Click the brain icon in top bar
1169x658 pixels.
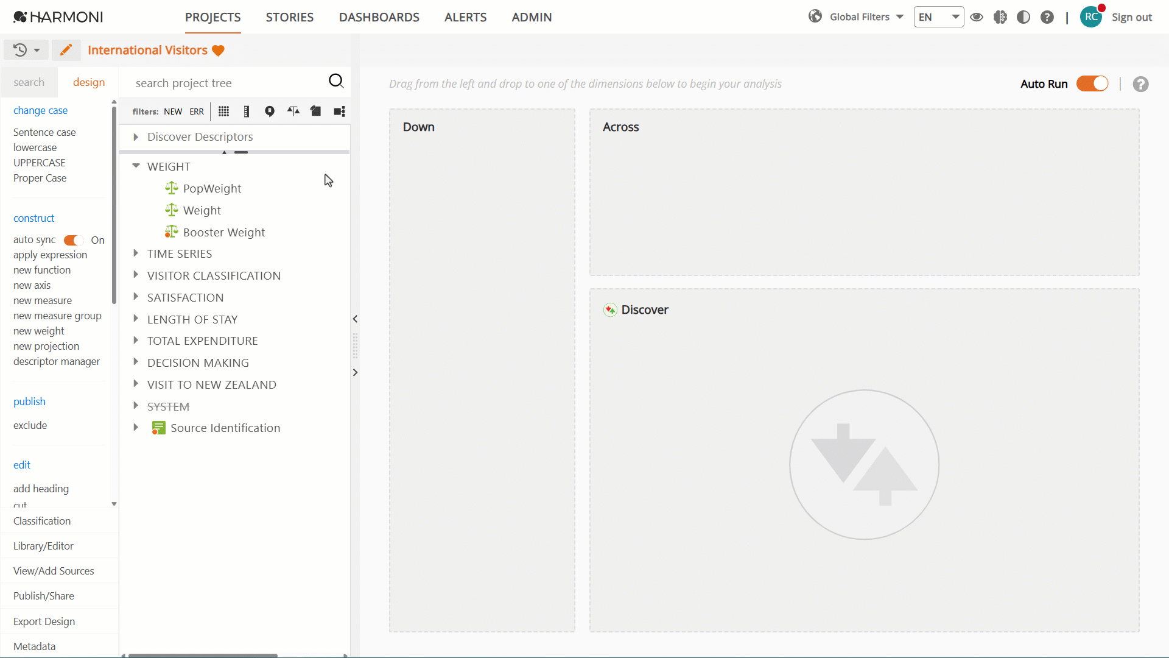[x=1000, y=17]
